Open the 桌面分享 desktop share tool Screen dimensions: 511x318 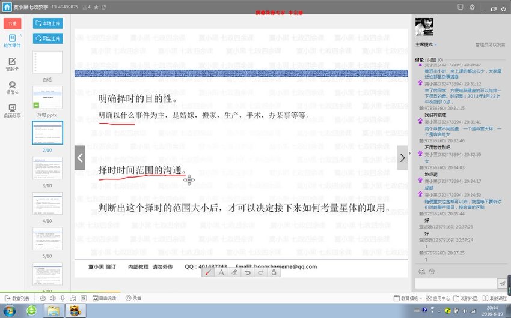pos(12,111)
